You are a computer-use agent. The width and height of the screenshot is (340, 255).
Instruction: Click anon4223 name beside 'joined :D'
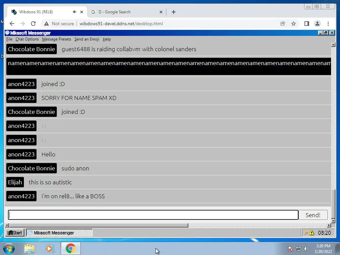[21, 84]
